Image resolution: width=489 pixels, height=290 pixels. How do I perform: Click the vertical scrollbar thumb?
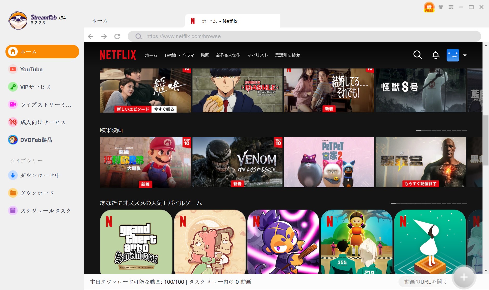[486, 140]
